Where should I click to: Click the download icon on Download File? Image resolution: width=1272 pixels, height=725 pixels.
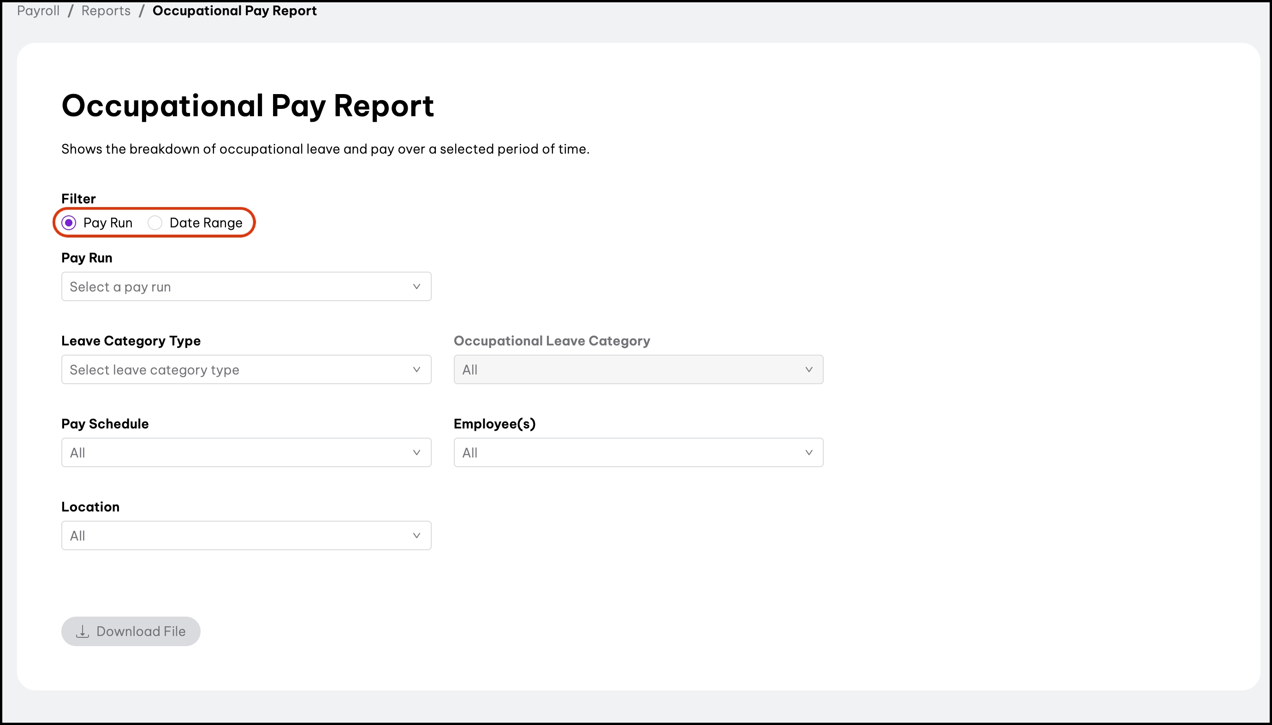pyautogui.click(x=83, y=631)
